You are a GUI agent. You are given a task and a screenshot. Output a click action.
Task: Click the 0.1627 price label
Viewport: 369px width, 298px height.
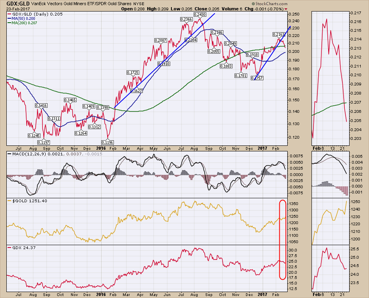click(x=136, y=91)
